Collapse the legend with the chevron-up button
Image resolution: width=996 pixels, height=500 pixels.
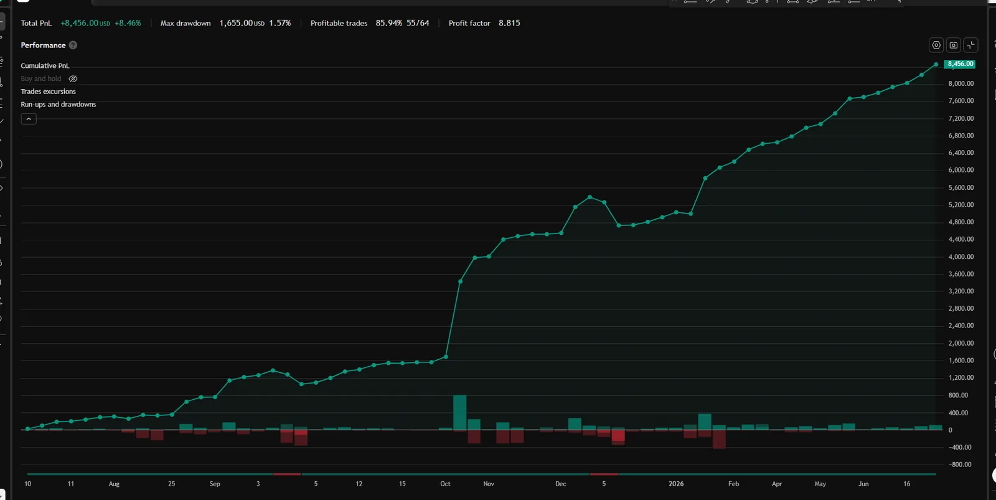[29, 119]
